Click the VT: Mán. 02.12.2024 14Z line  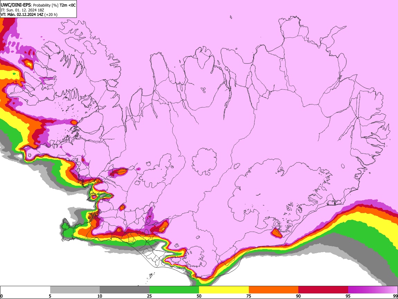tap(29, 15)
